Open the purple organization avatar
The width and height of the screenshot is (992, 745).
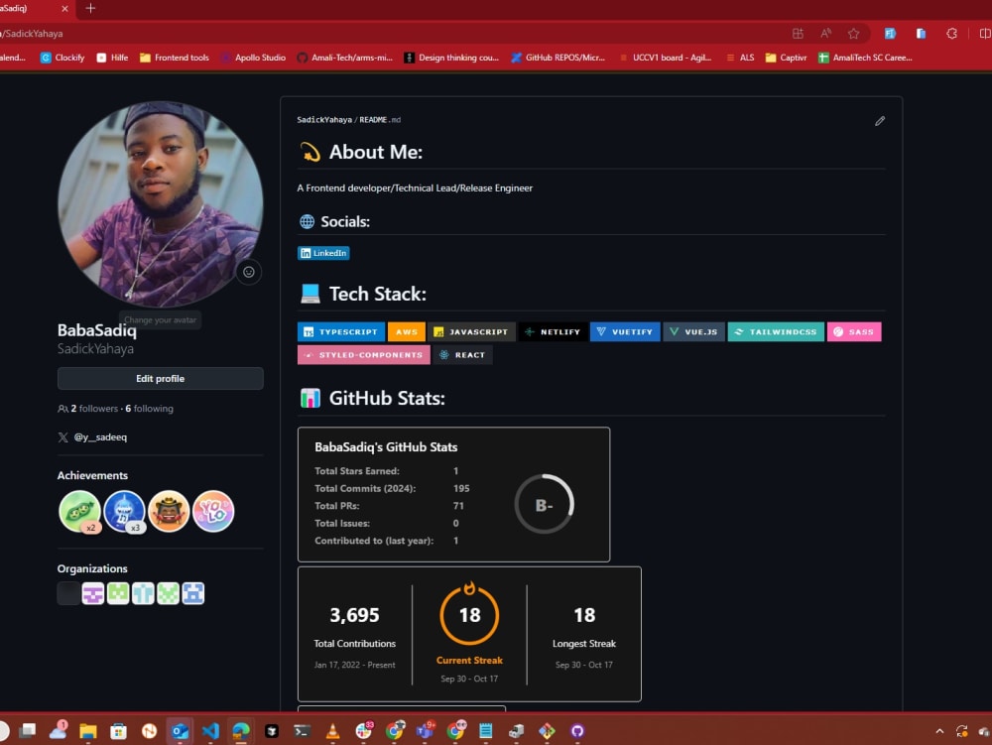[x=93, y=593]
